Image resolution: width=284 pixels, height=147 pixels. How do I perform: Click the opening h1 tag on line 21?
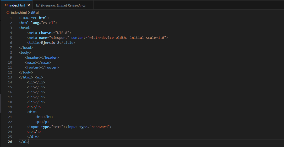click(39, 117)
